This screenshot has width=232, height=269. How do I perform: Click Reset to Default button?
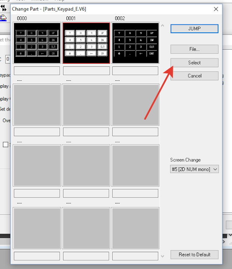coord(195,255)
